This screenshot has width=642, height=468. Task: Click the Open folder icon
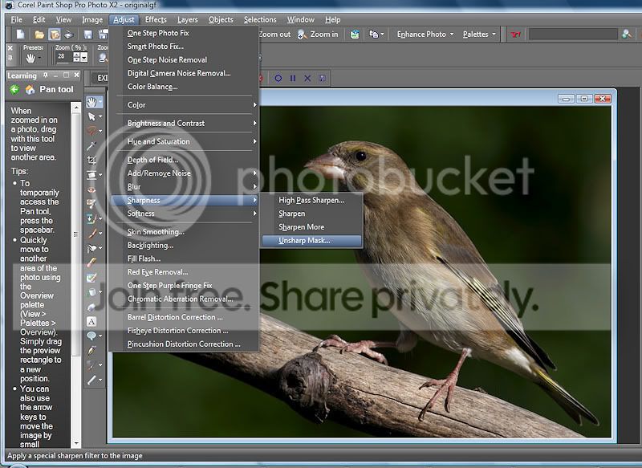39,35
